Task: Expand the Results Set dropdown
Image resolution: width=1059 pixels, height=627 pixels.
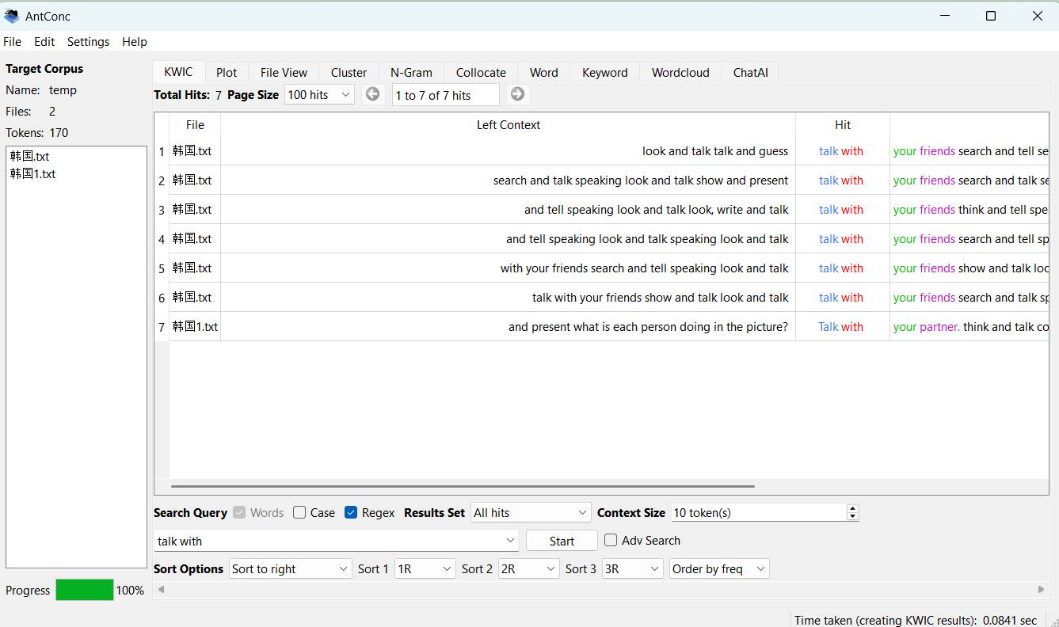Action: click(x=531, y=512)
